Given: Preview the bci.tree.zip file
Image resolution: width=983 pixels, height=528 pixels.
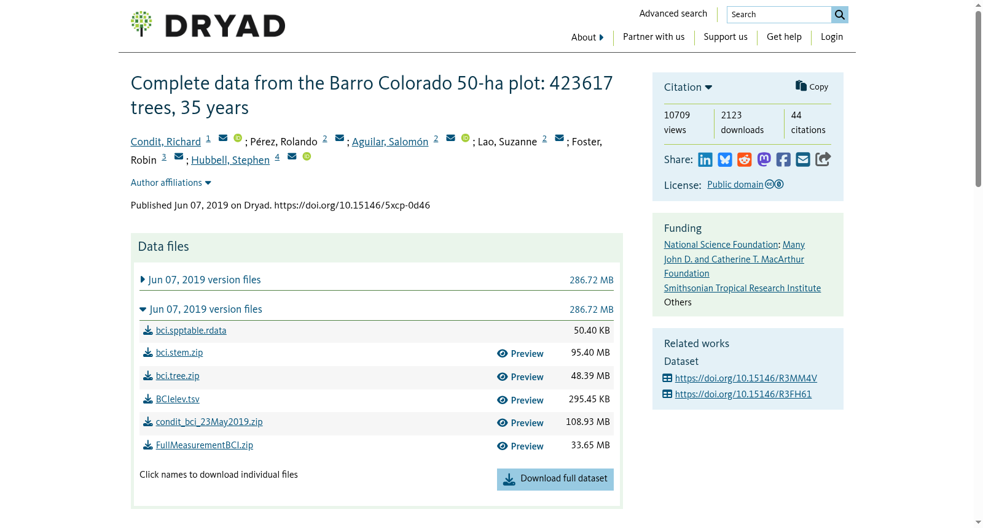Looking at the screenshot, I should click(x=520, y=377).
